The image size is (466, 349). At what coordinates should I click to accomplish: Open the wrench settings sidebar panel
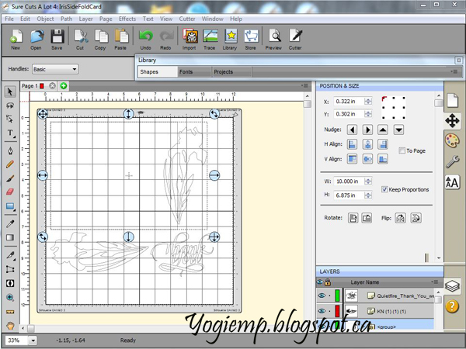[x=452, y=161]
